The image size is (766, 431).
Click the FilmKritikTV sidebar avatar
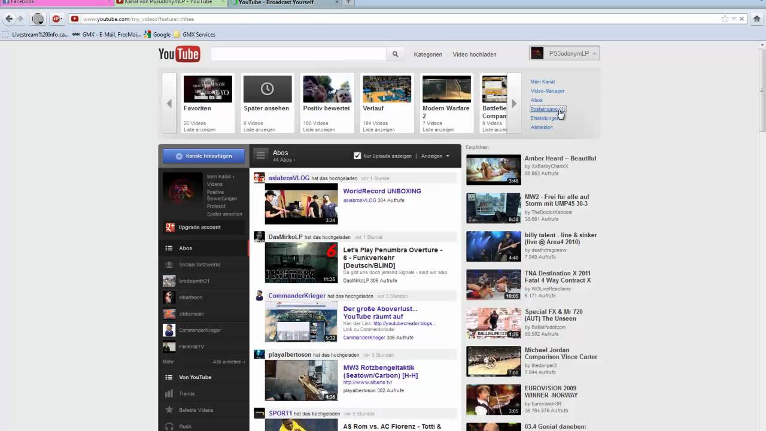[x=169, y=347]
